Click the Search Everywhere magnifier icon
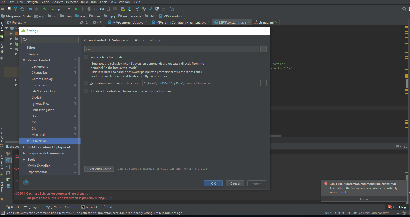This screenshot has width=410, height=217. [x=404, y=9]
